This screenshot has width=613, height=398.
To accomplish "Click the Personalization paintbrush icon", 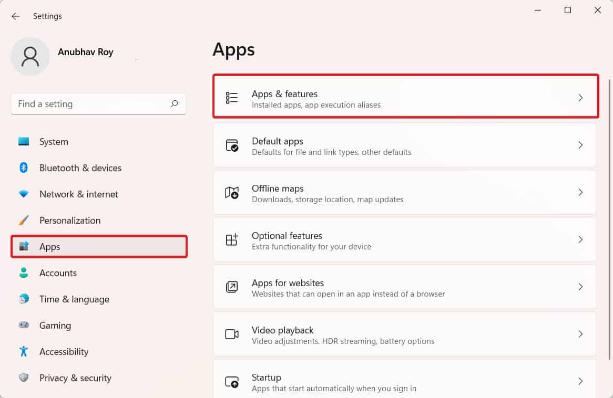I will (x=24, y=221).
